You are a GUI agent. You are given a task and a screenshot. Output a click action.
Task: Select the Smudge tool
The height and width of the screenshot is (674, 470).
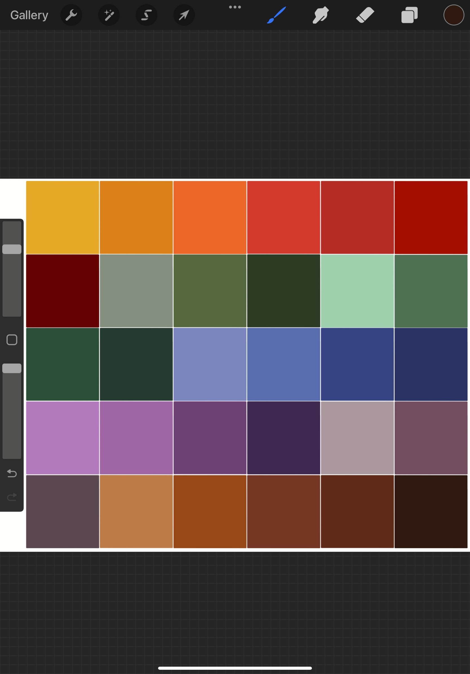tap(320, 15)
